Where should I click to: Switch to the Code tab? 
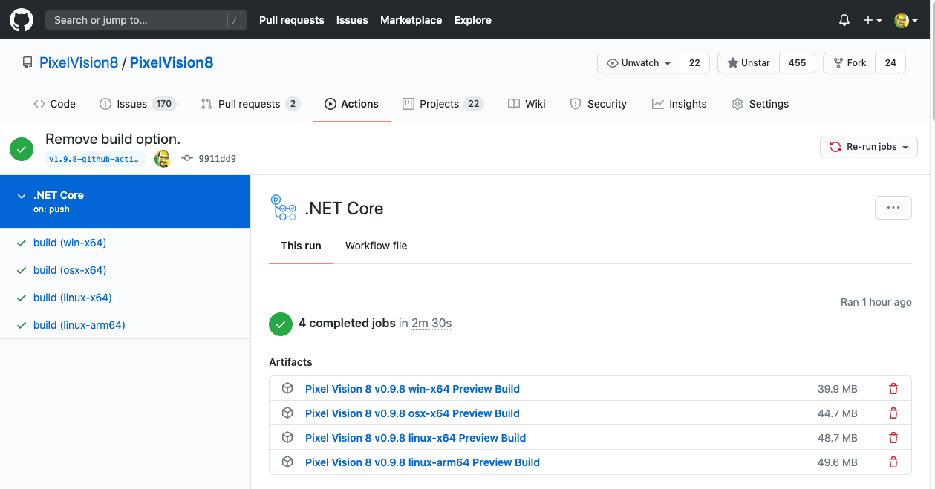[54, 104]
